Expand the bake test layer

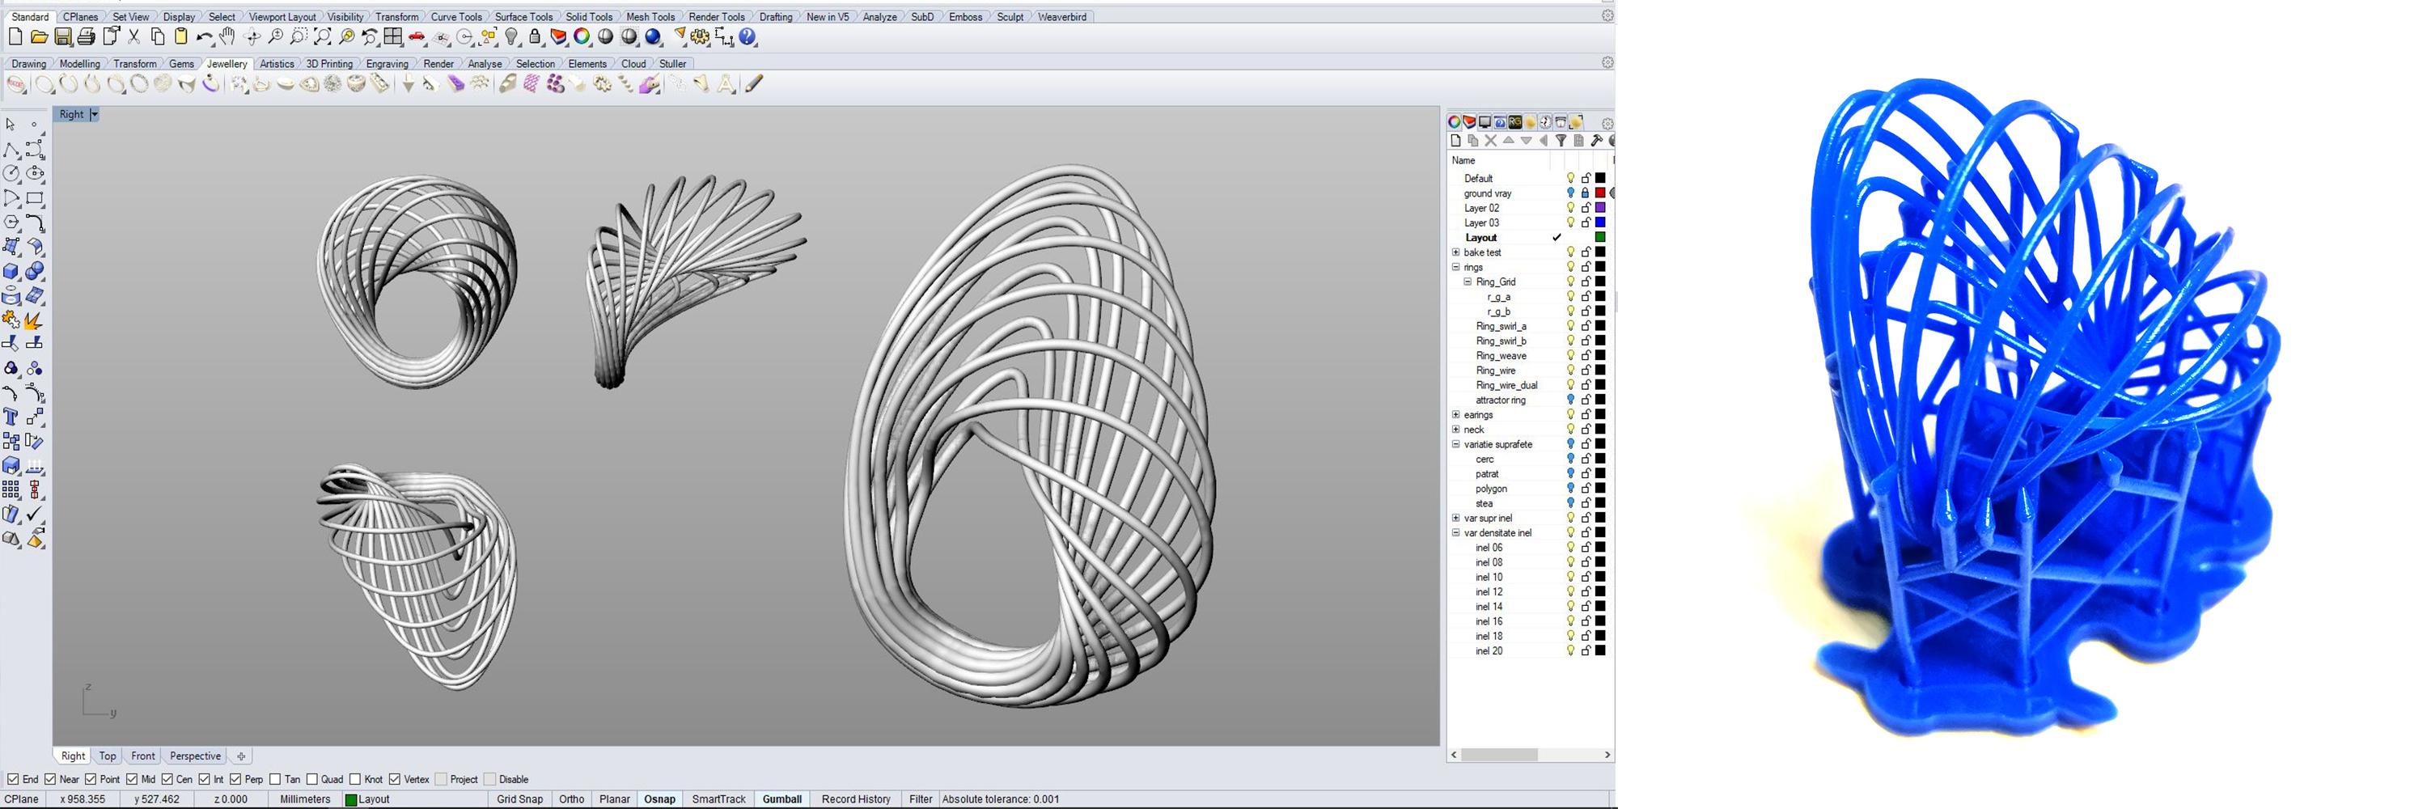[x=1455, y=252]
